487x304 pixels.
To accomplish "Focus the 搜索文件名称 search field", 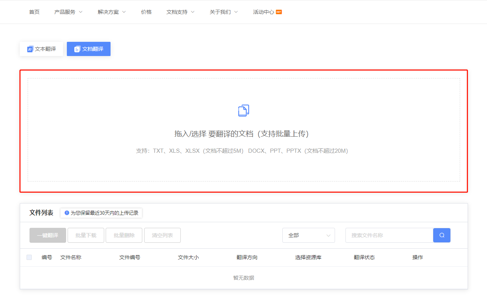I will pyautogui.click(x=388, y=235).
